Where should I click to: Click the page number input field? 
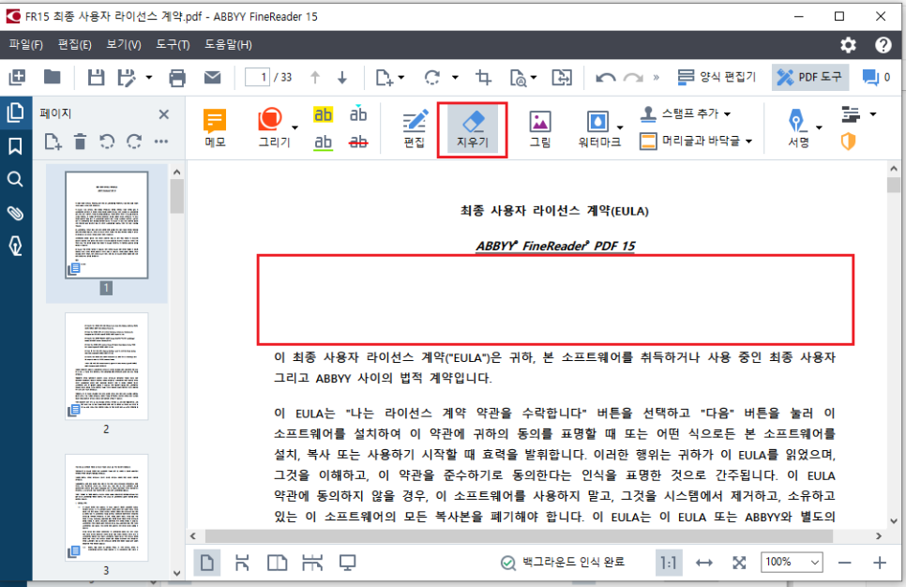coord(258,77)
